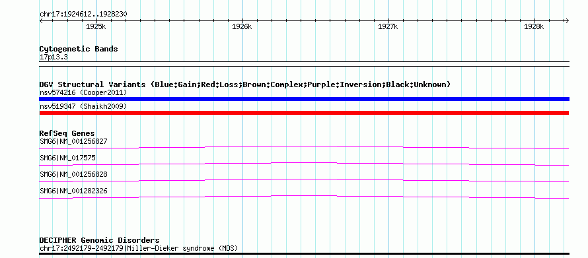Click the SMG6|NM_001256827 transcript label
The image size is (588, 258).
click(73, 141)
